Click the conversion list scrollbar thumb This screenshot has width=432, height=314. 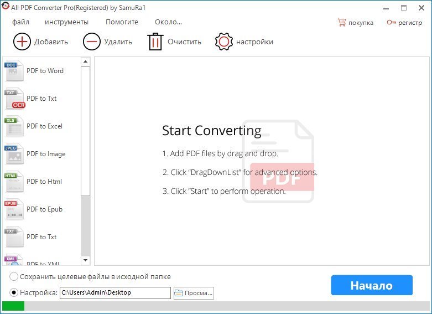85,131
